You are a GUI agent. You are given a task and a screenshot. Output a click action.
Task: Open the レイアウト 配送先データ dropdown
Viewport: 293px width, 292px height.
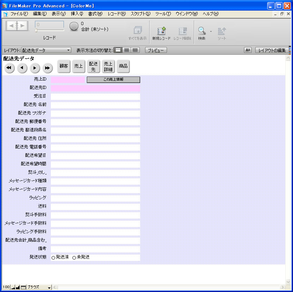[x=46, y=50]
